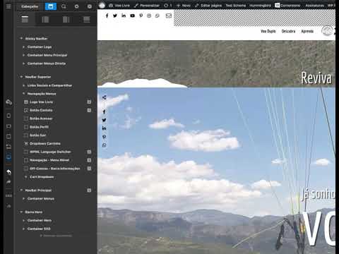Click badge icon beside WPML Language Switcher
The width and height of the screenshot is (339, 254).
pos(89,152)
